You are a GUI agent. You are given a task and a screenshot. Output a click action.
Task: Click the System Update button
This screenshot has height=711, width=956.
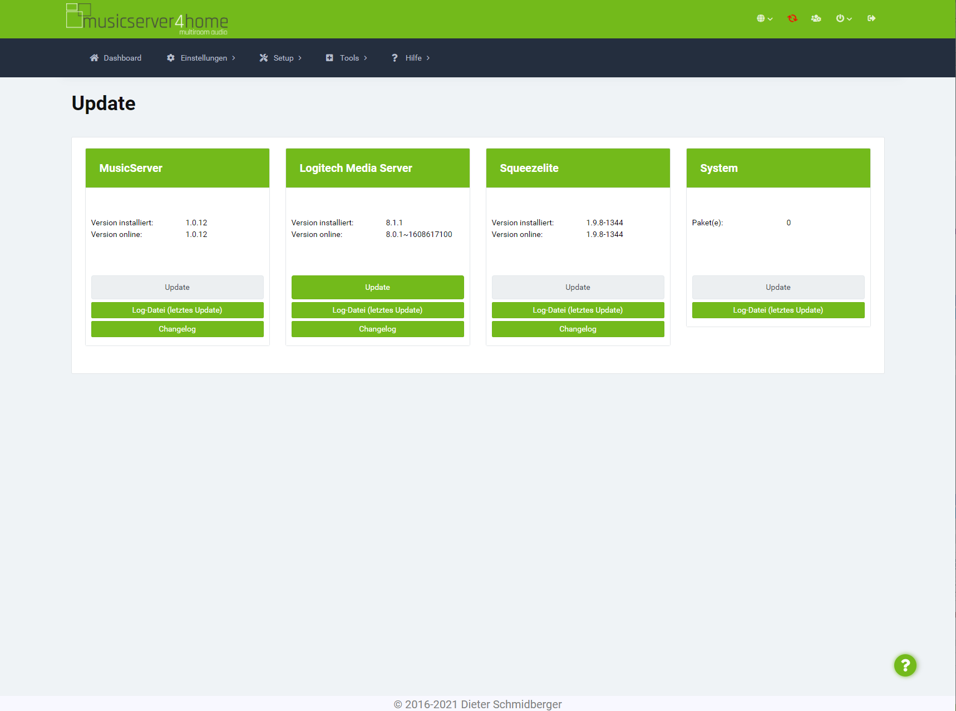778,287
